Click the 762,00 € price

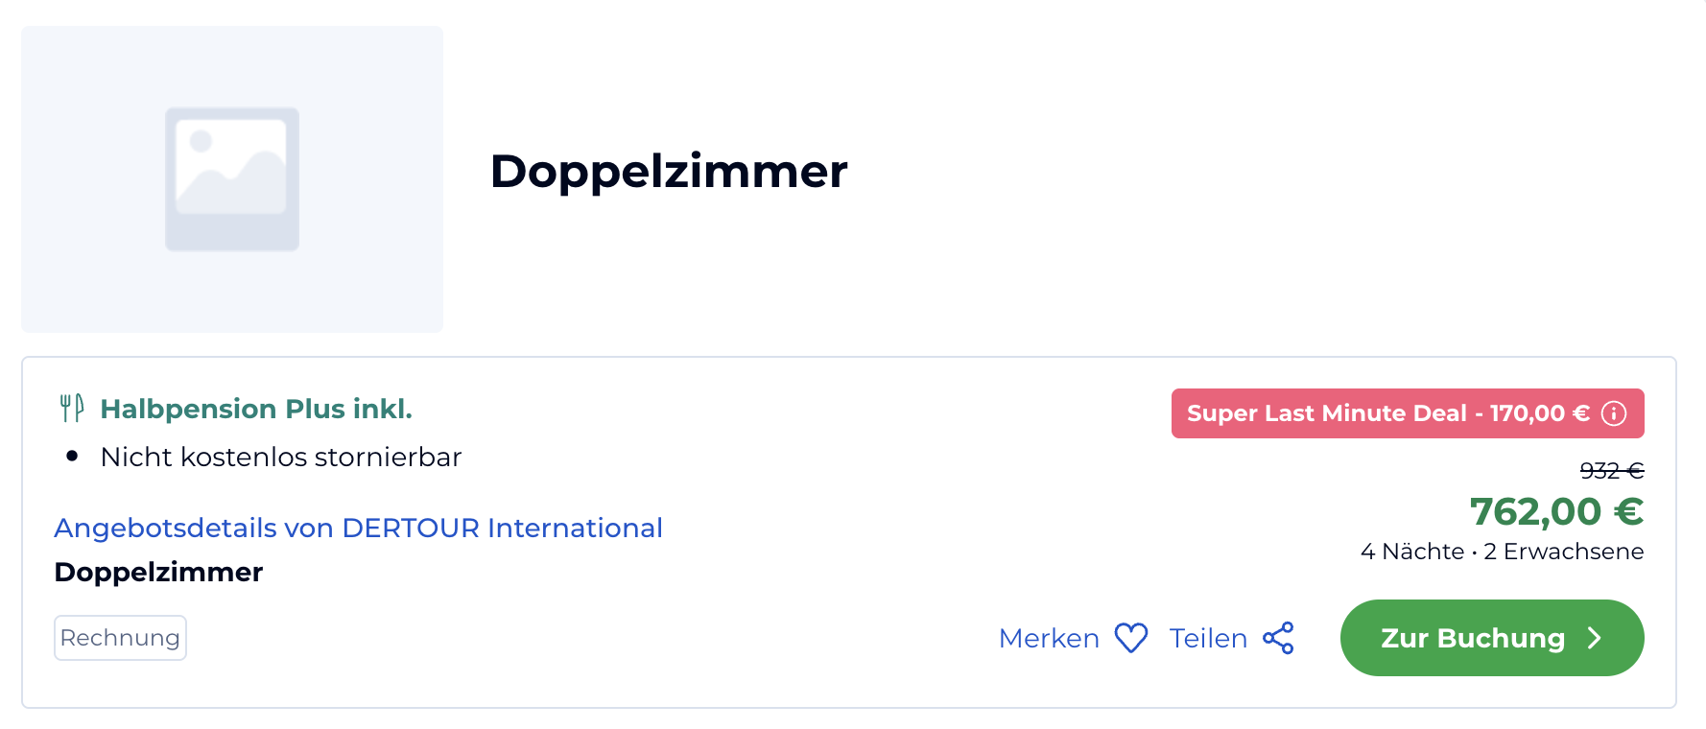[1556, 511]
